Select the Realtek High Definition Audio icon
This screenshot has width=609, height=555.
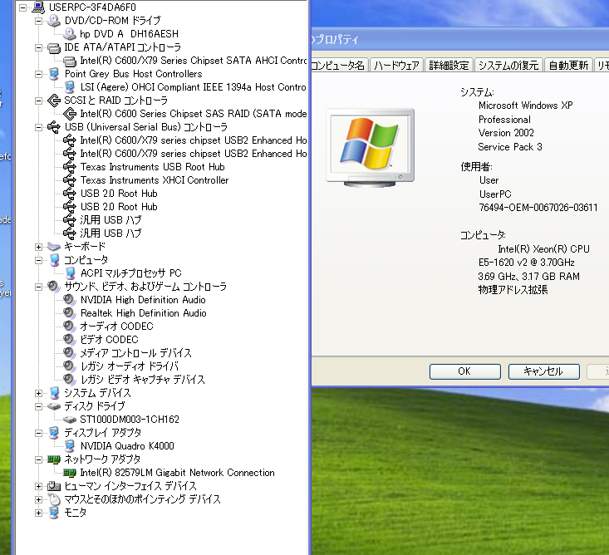pyautogui.click(x=70, y=313)
